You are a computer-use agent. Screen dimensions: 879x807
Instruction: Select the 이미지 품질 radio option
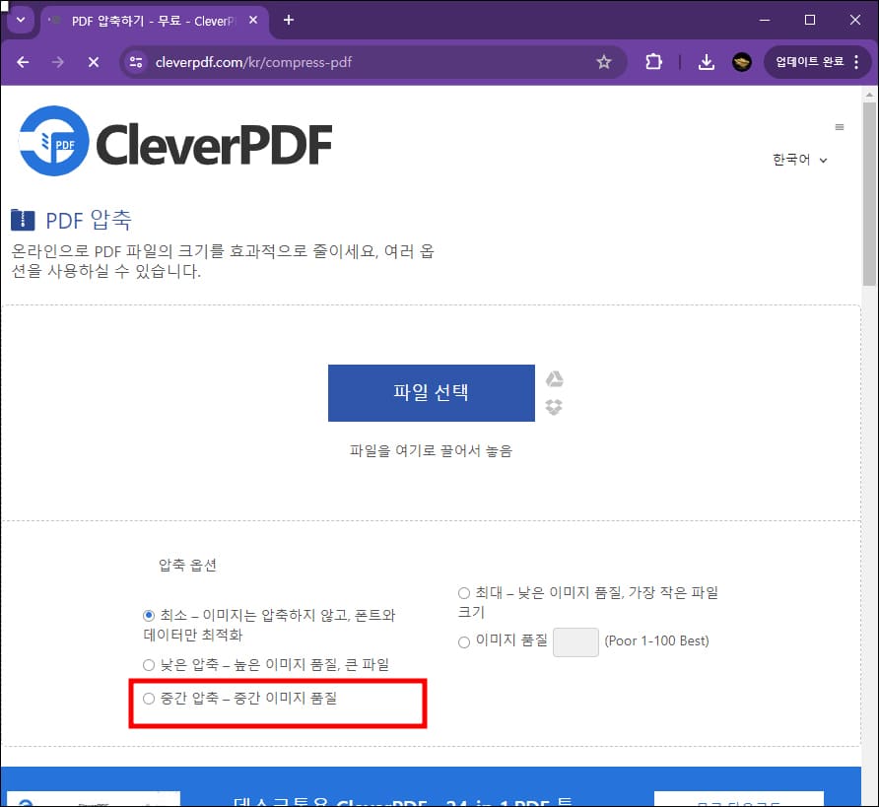coord(464,642)
